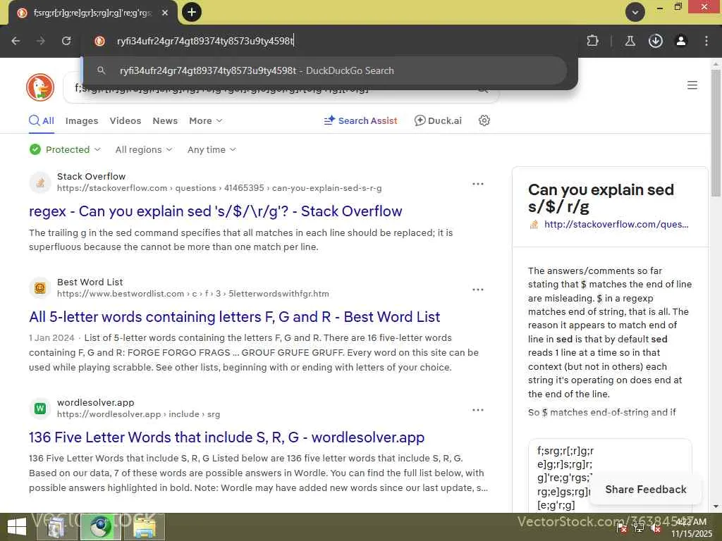
Task: Click the DuckDuckGo icon in address bar
Action: (x=99, y=41)
